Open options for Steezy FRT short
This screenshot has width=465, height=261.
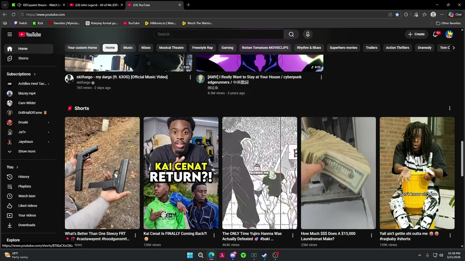[x=136, y=235]
